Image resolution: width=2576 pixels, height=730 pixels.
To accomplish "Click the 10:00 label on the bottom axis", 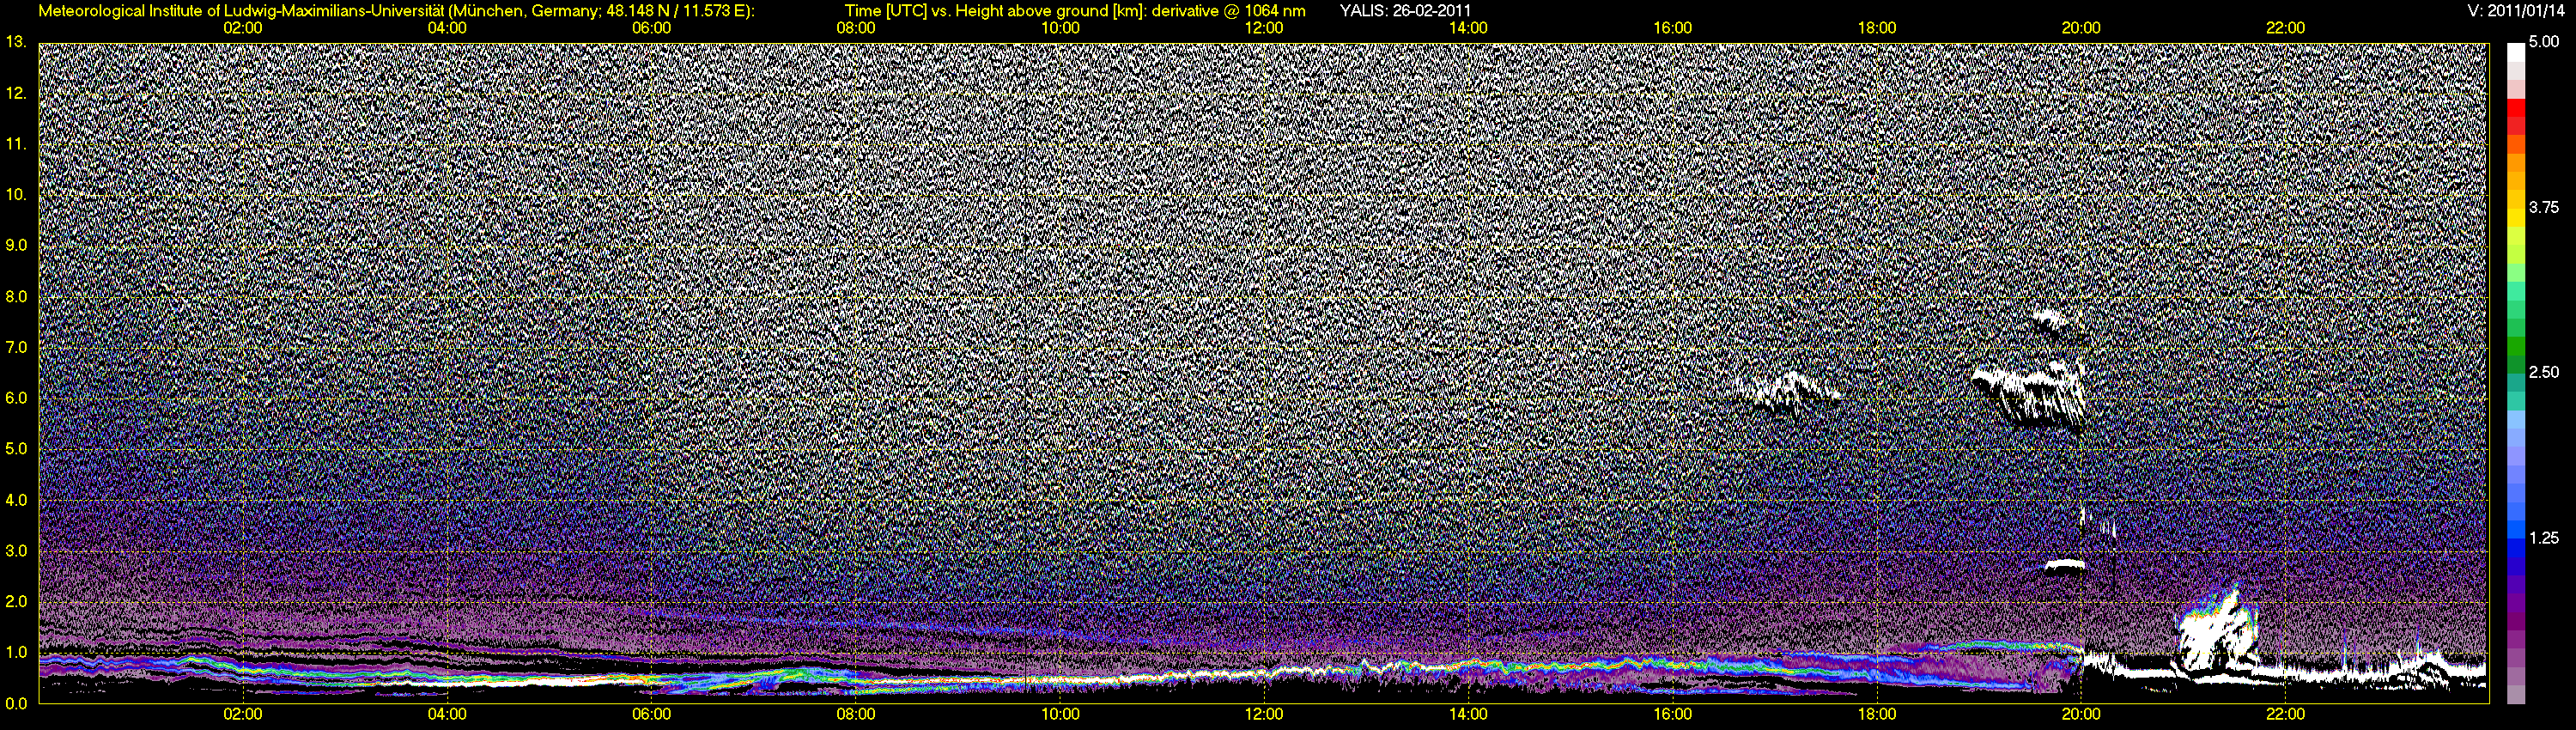I will coord(1060,714).
